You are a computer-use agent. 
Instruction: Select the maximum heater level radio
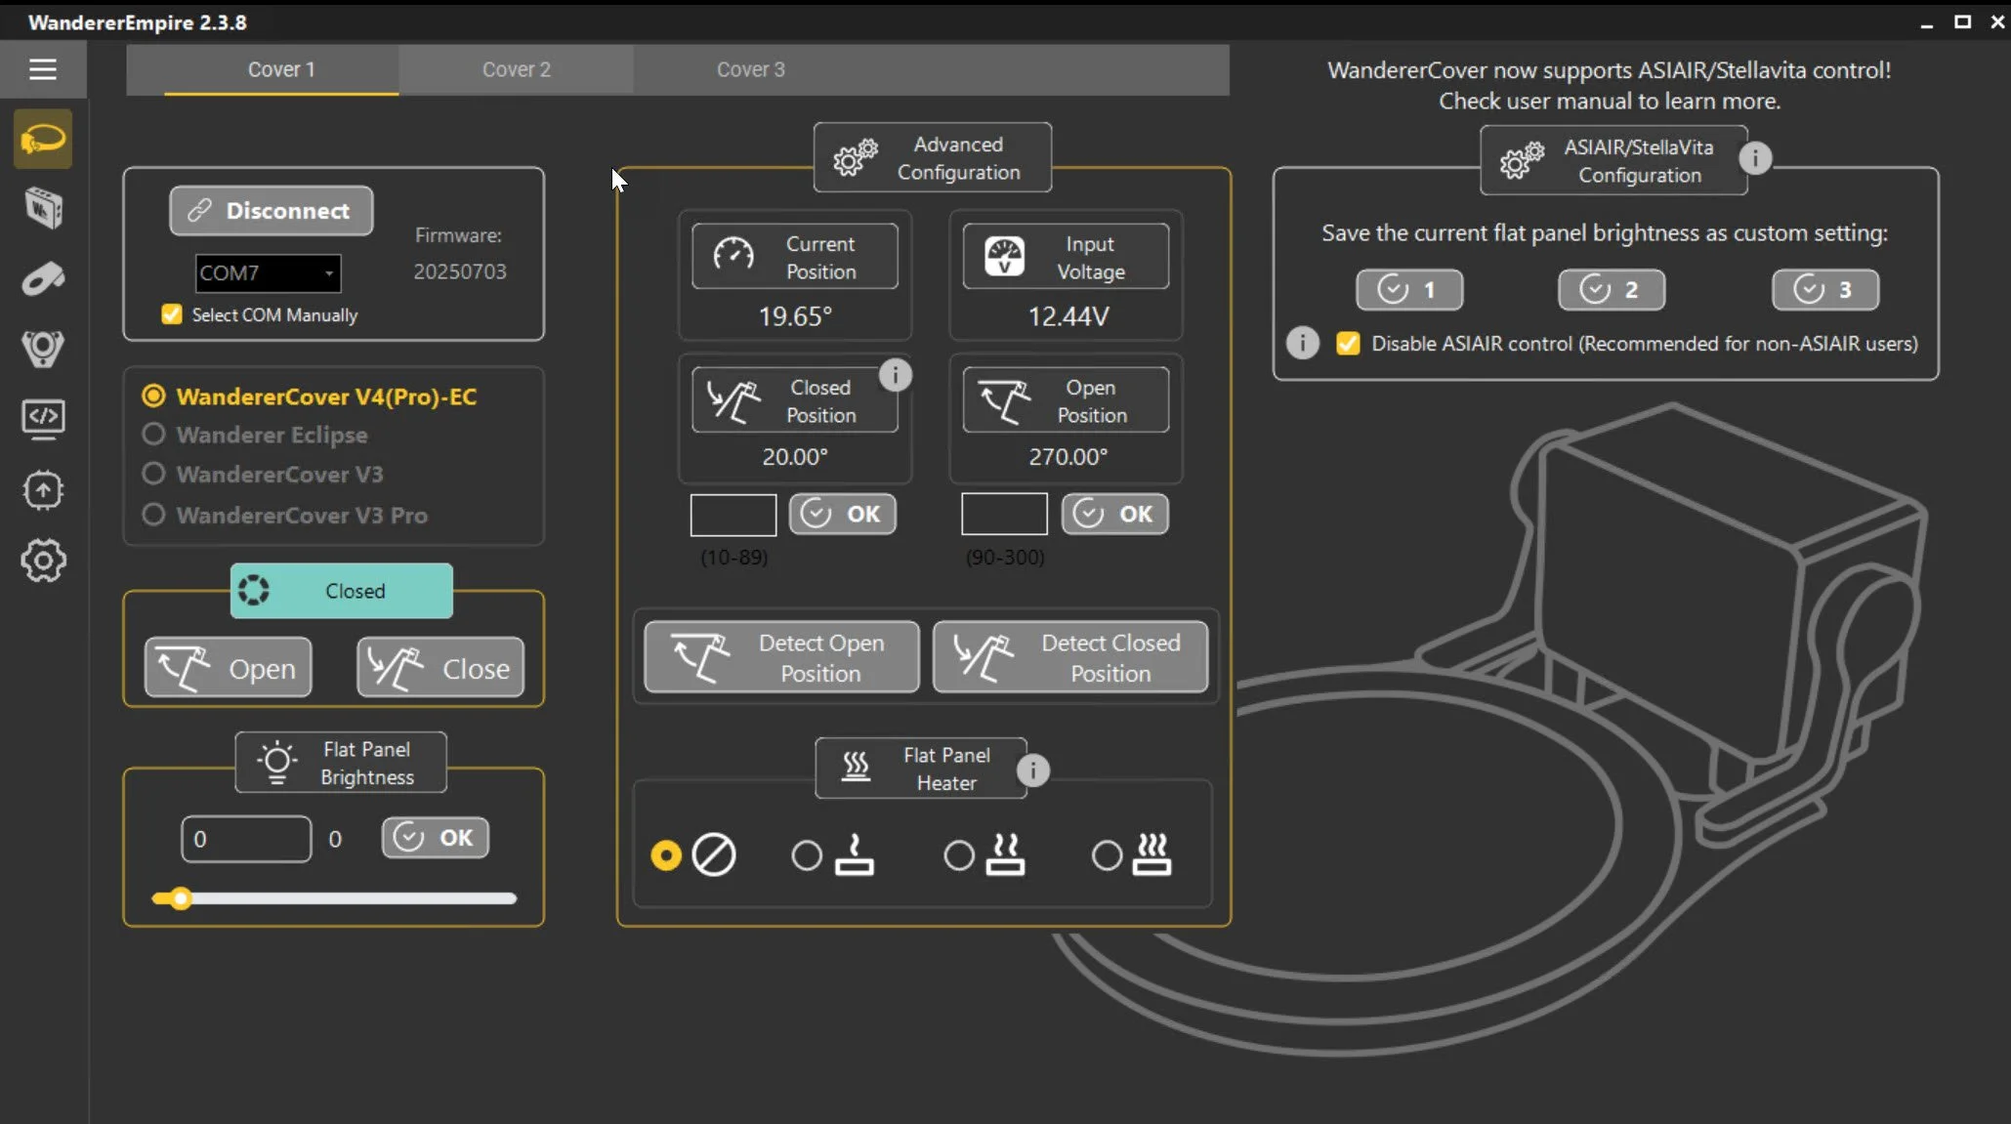click(x=1107, y=856)
